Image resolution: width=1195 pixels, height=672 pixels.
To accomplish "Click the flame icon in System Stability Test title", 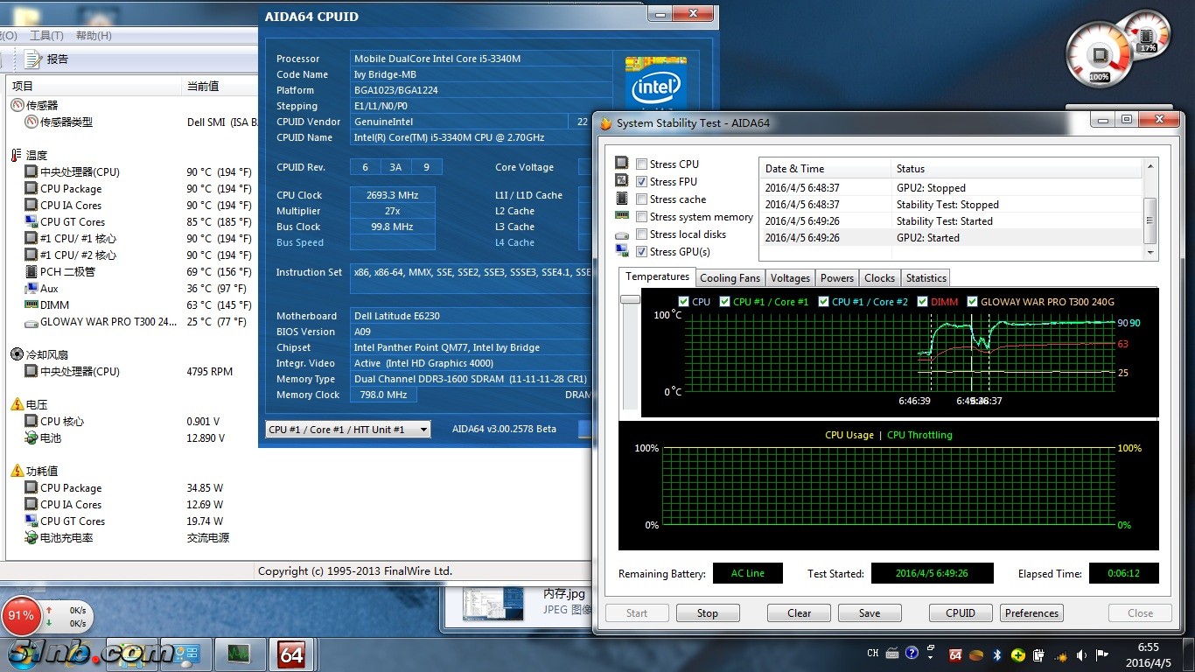I will (605, 123).
